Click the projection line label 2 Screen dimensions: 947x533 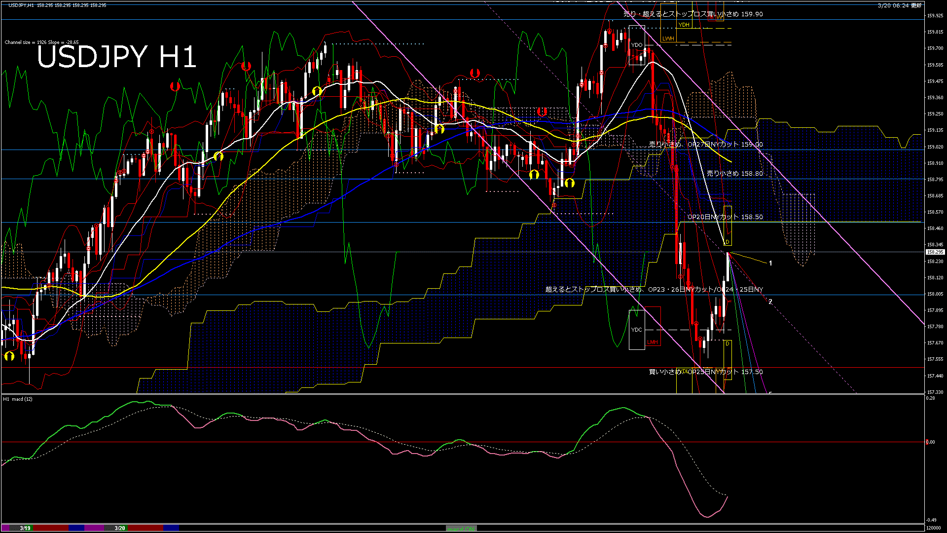point(770,302)
